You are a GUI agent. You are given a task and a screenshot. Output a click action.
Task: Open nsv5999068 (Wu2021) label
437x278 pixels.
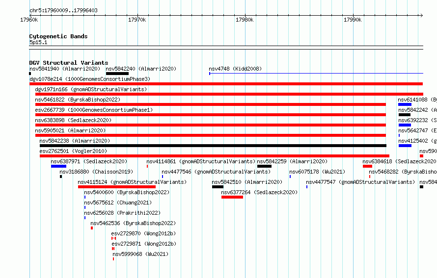click(140, 254)
